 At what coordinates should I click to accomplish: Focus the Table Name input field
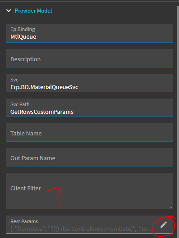pyautogui.click(x=89, y=132)
